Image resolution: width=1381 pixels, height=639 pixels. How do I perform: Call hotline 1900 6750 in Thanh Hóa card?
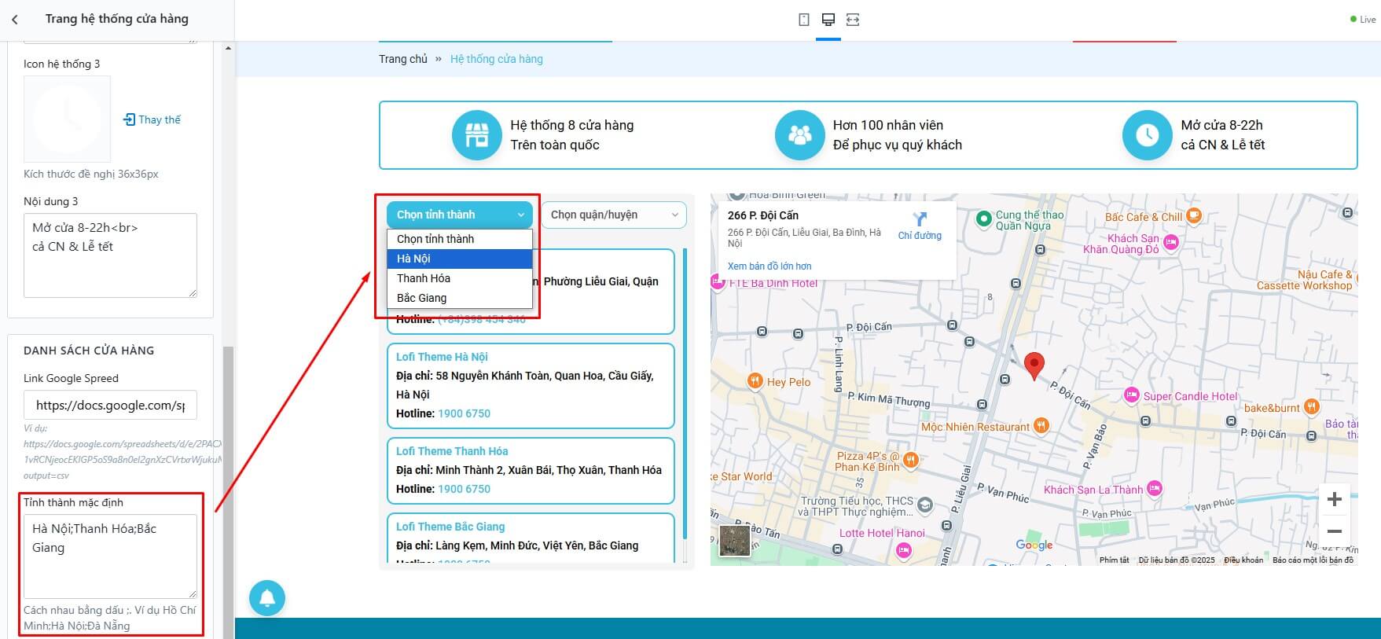coord(464,489)
